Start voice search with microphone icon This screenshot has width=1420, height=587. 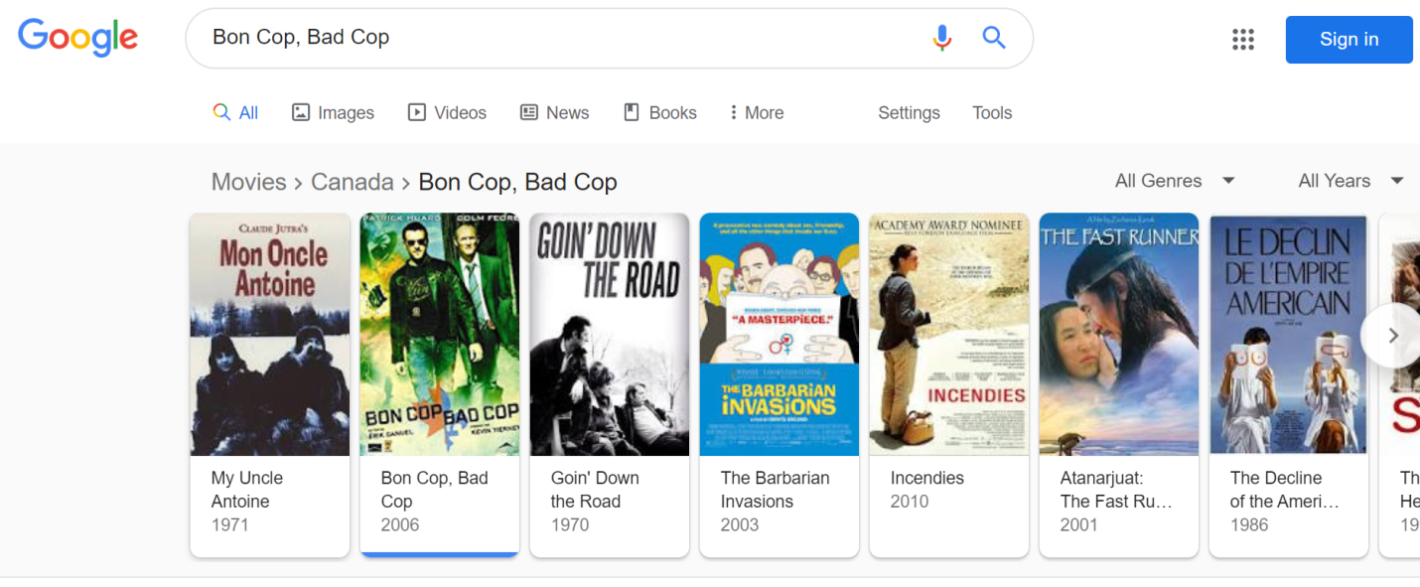pos(942,38)
